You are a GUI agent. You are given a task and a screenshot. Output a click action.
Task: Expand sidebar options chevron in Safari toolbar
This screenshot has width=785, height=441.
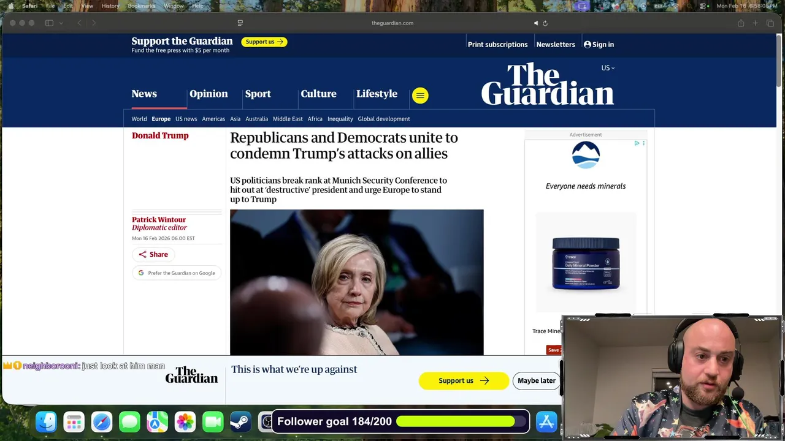tap(61, 23)
